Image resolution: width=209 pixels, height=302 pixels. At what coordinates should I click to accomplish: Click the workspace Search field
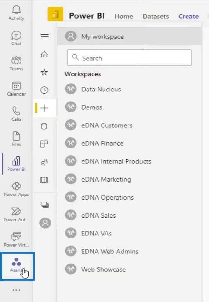tap(129, 58)
